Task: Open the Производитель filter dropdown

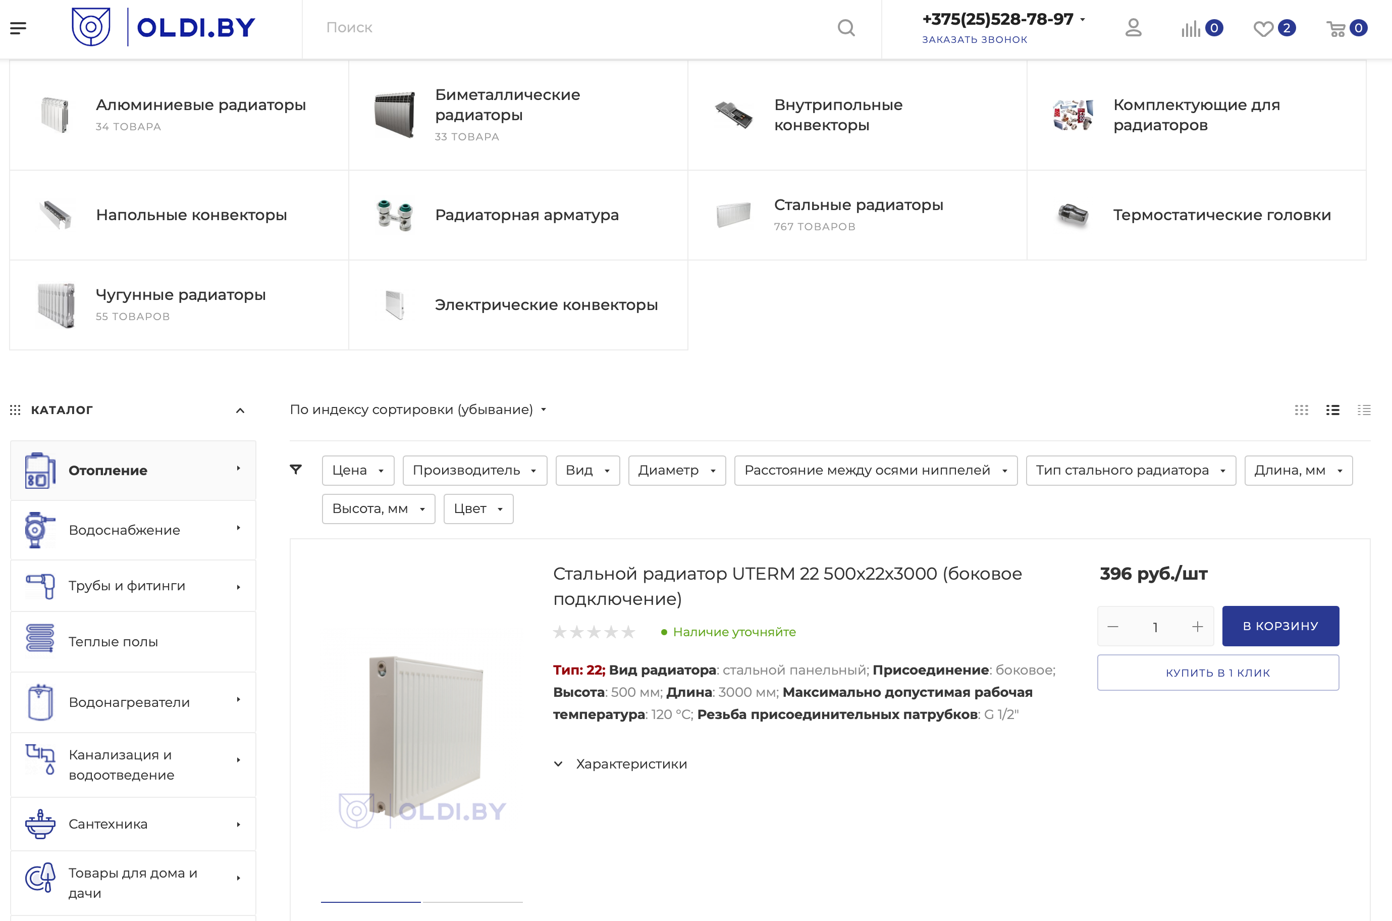Action: [x=474, y=471]
